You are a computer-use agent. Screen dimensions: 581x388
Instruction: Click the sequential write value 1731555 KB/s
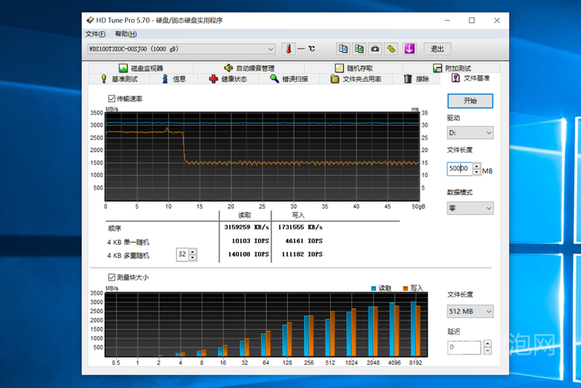click(300, 227)
